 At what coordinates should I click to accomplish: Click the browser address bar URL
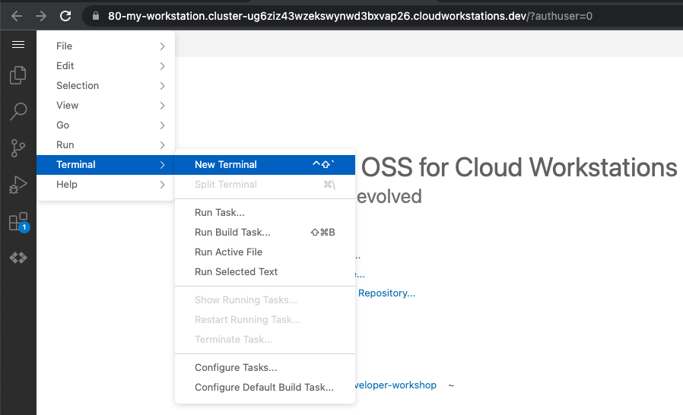pyautogui.click(x=350, y=15)
